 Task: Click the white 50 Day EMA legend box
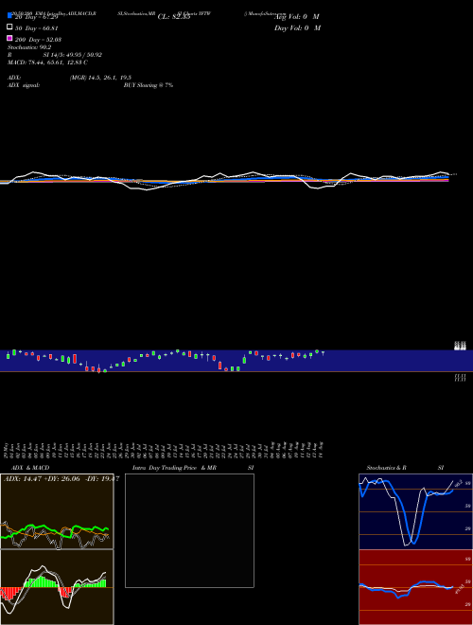click(10, 27)
